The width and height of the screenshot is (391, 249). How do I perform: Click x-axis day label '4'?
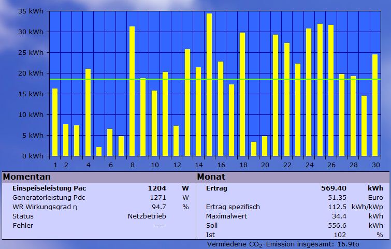[x=88, y=165]
